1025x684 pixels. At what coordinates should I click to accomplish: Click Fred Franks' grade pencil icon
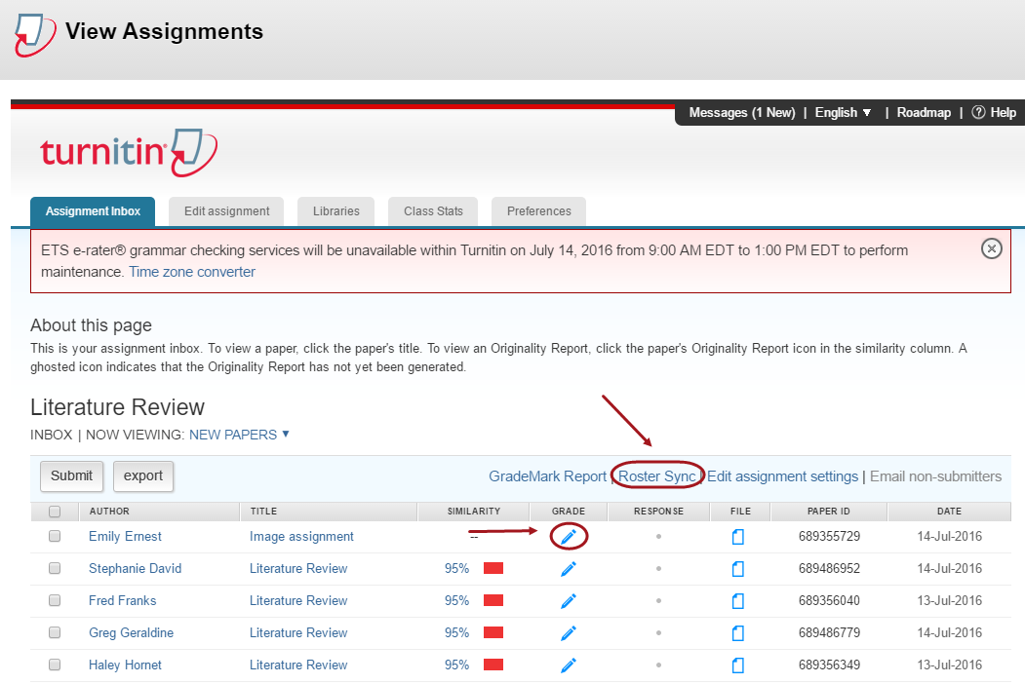pos(569,601)
